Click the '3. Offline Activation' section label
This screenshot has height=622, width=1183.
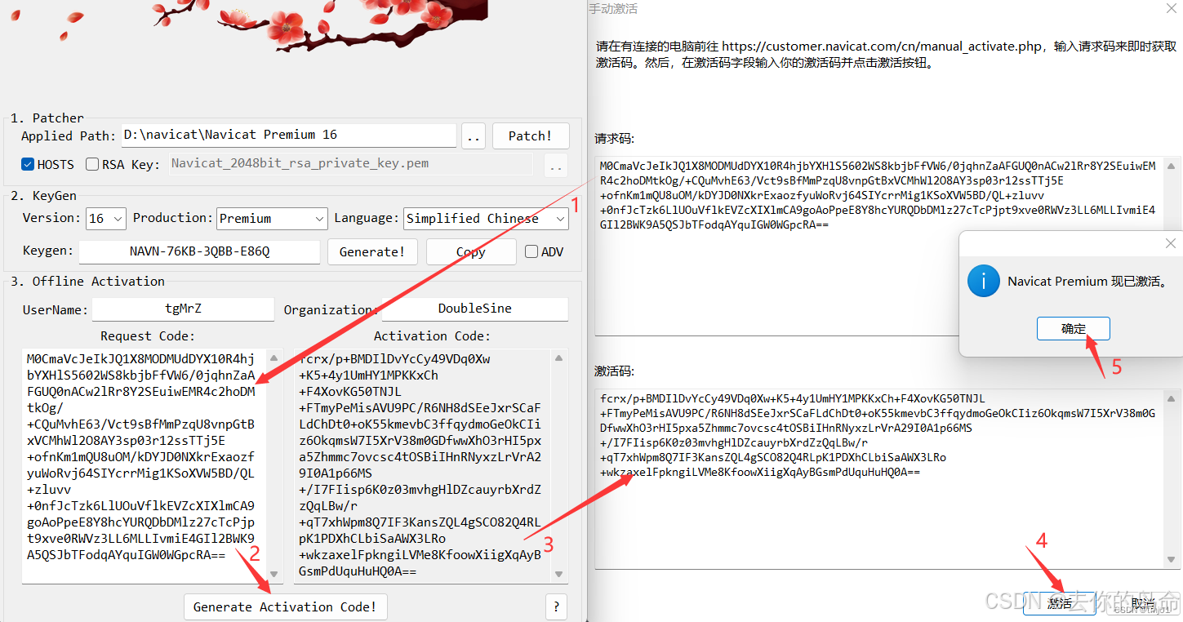(87, 282)
